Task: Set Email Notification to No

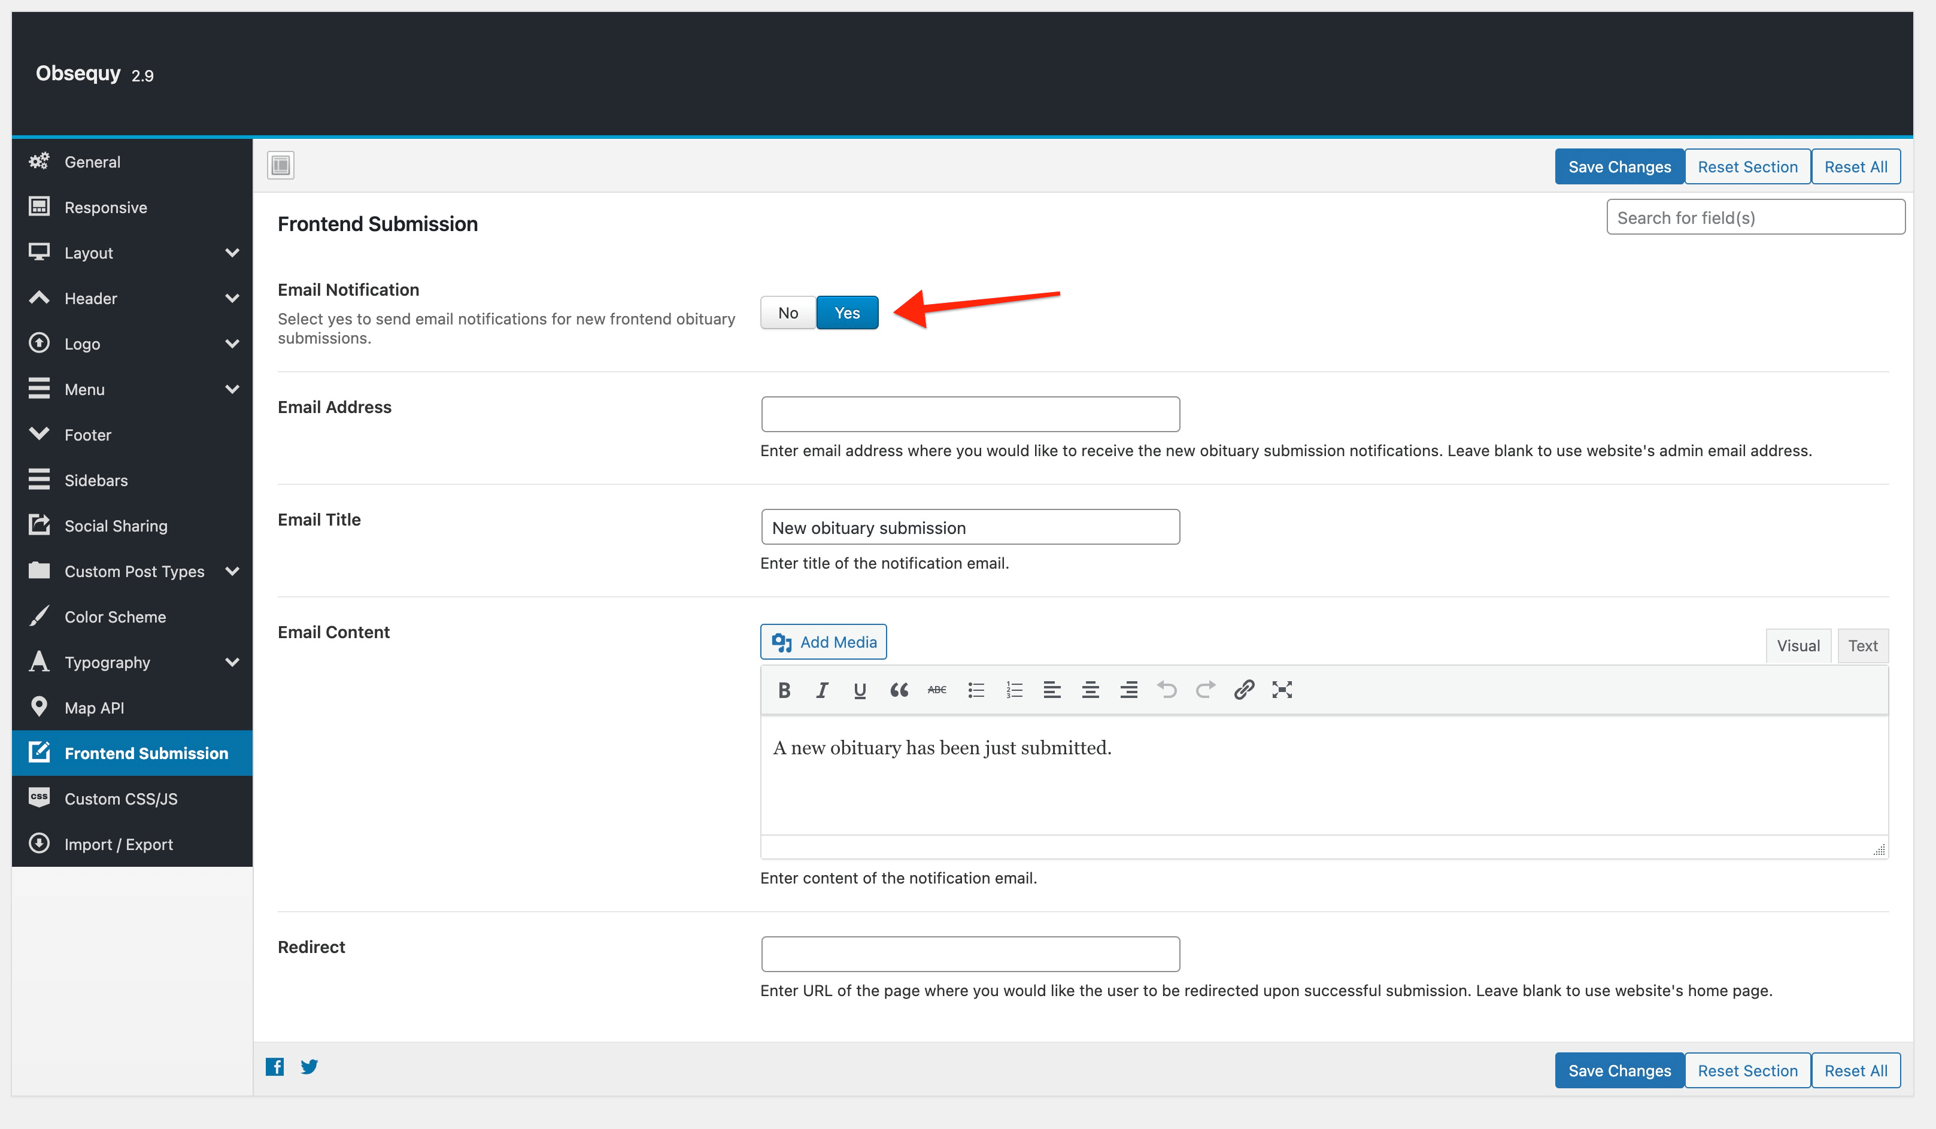Action: 788,312
